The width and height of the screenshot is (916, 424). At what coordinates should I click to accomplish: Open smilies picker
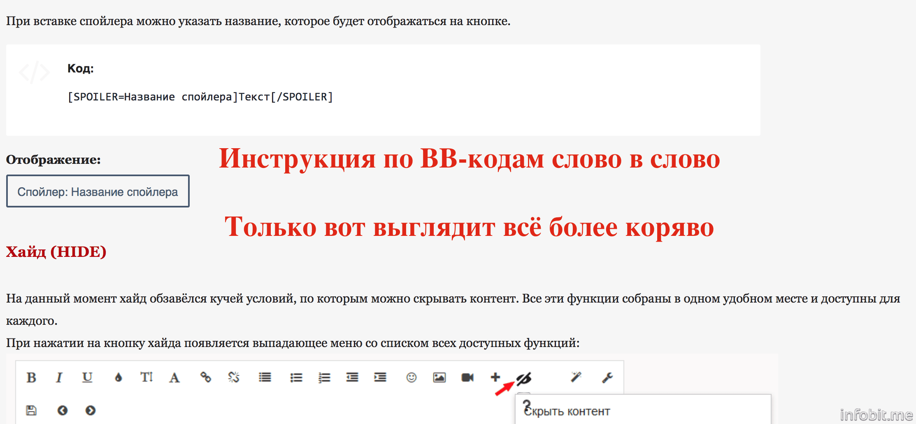coord(412,377)
